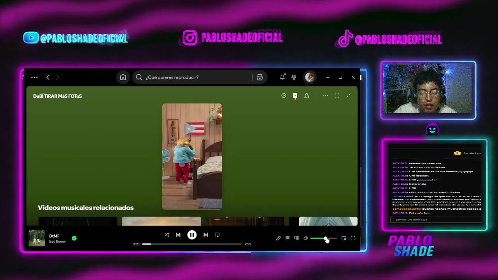
Task: Mute with the speaker volume icon
Action: click(306, 238)
